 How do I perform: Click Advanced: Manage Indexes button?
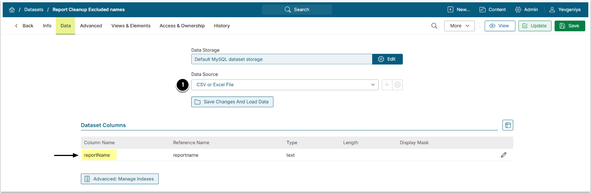[120, 179]
